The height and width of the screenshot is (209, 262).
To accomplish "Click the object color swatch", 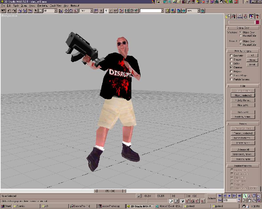I will tap(257, 23).
